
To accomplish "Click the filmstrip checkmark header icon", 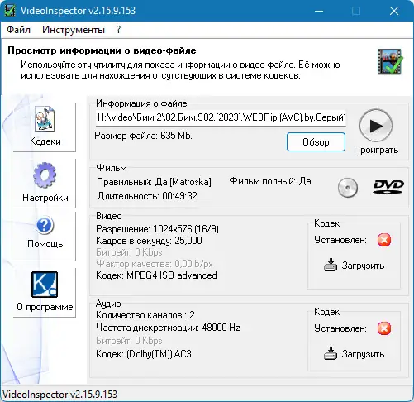I will pos(390,61).
